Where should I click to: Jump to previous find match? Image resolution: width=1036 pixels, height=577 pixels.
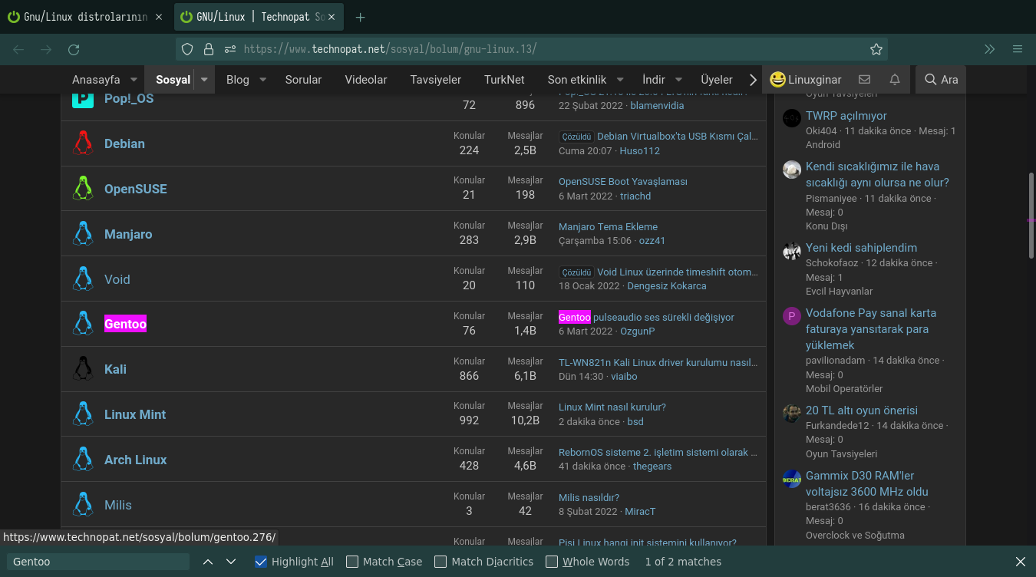point(208,562)
